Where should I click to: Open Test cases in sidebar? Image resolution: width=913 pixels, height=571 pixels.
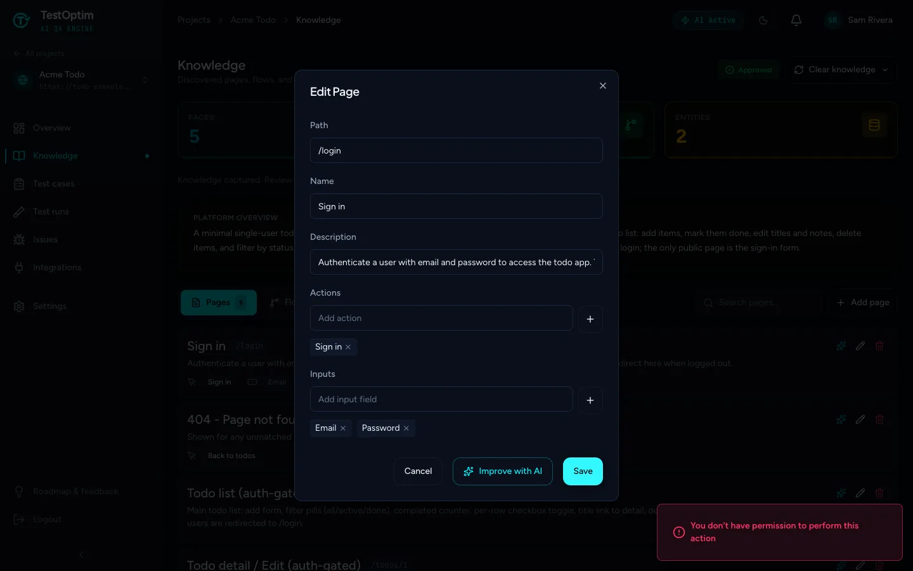pyautogui.click(x=81, y=184)
